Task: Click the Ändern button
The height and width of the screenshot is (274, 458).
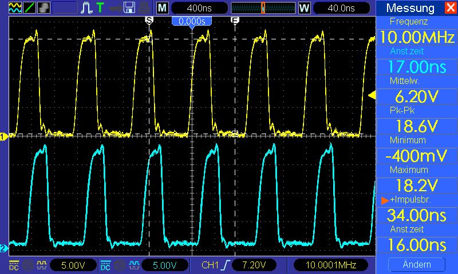Action: coord(417,264)
